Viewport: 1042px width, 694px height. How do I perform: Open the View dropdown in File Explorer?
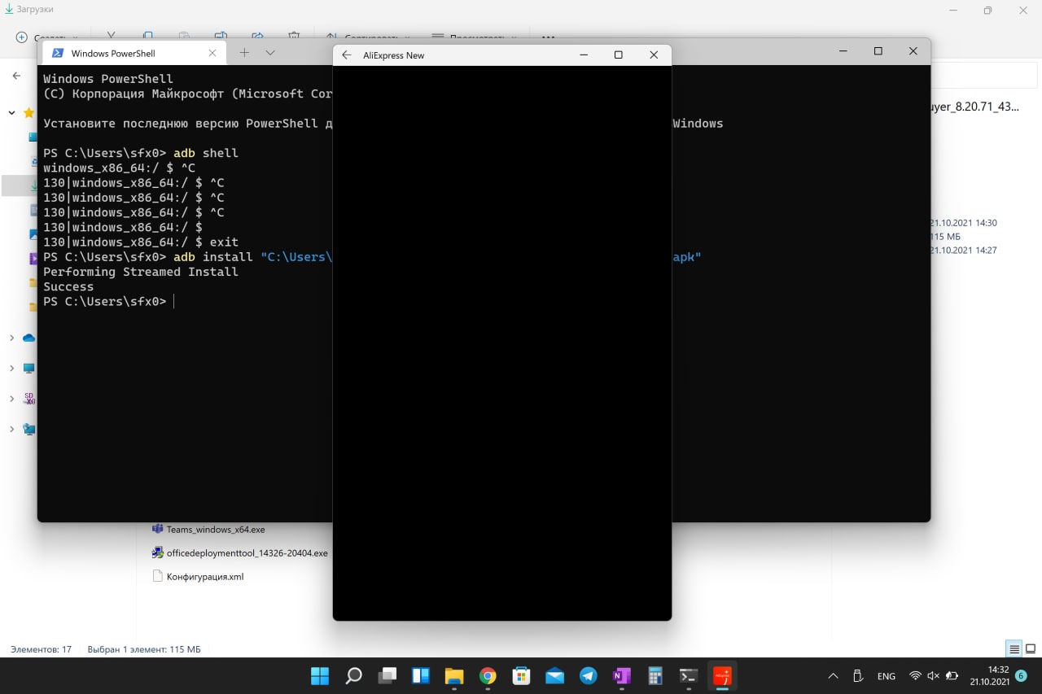[474, 37]
